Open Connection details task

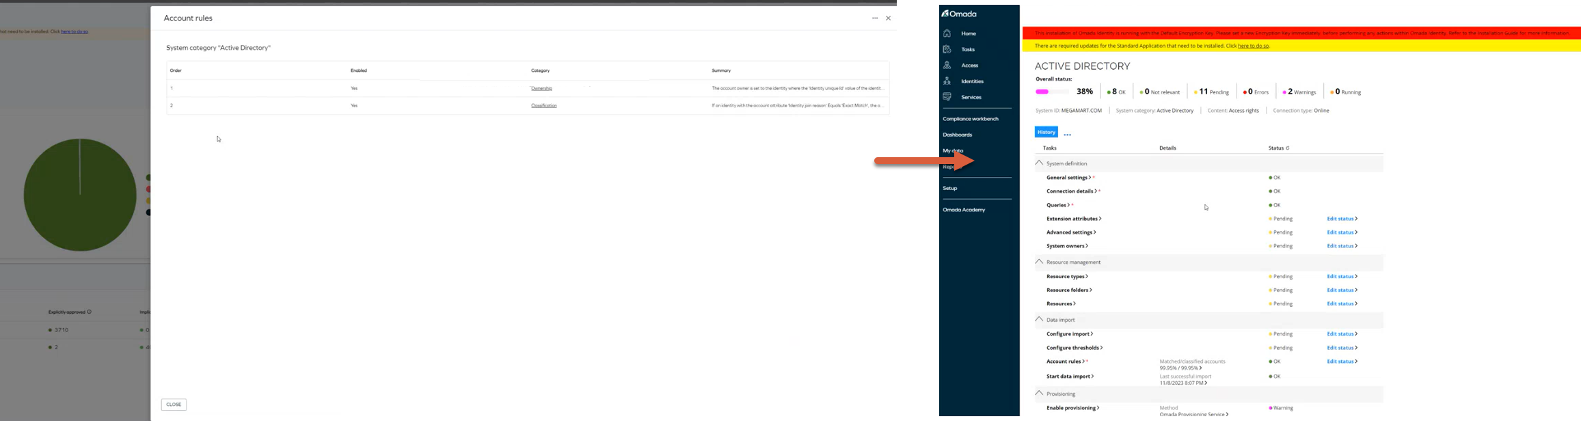click(x=1072, y=191)
